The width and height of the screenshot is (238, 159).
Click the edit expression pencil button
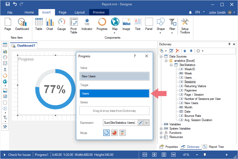(x=140, y=123)
